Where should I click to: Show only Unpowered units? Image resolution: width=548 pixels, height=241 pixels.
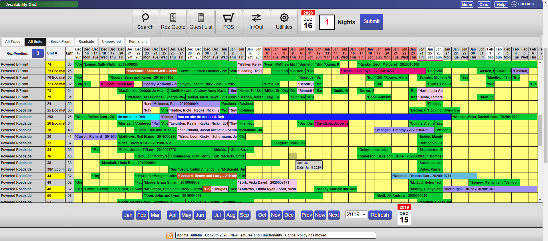pyautogui.click(x=111, y=42)
